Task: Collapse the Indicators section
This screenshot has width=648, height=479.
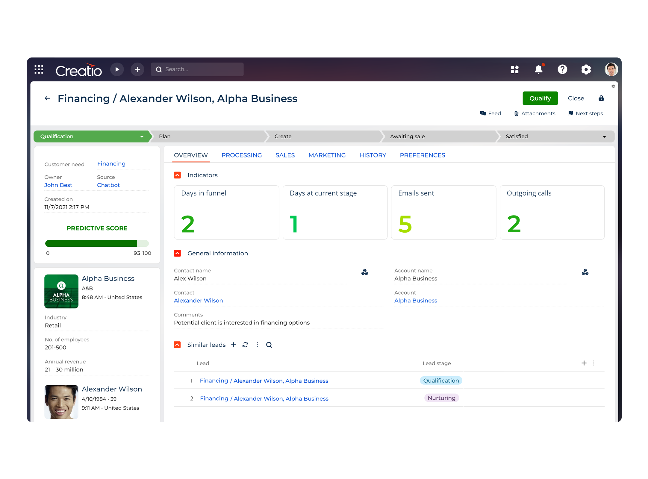Action: point(177,175)
